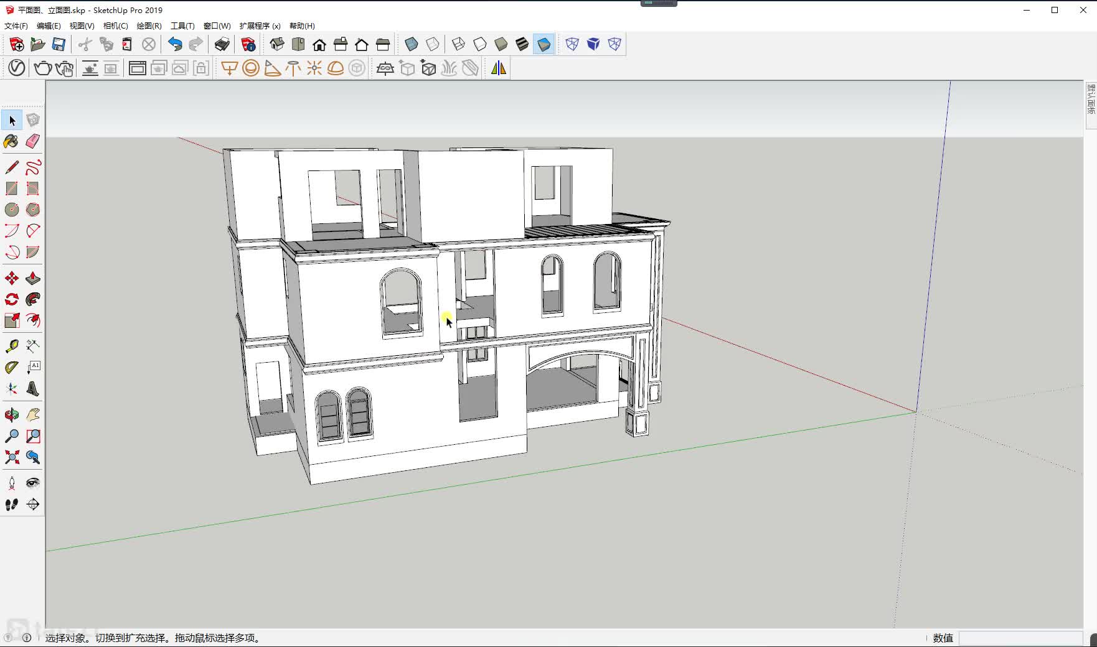Viewport: 1097px width, 647px height.
Task: Click the mirror symmetry plugin icon
Action: [499, 68]
